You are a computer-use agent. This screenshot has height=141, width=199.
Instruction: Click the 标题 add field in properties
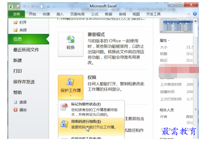[x=190, y=54]
